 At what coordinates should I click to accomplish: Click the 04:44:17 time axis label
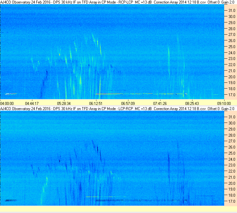(x=32, y=104)
